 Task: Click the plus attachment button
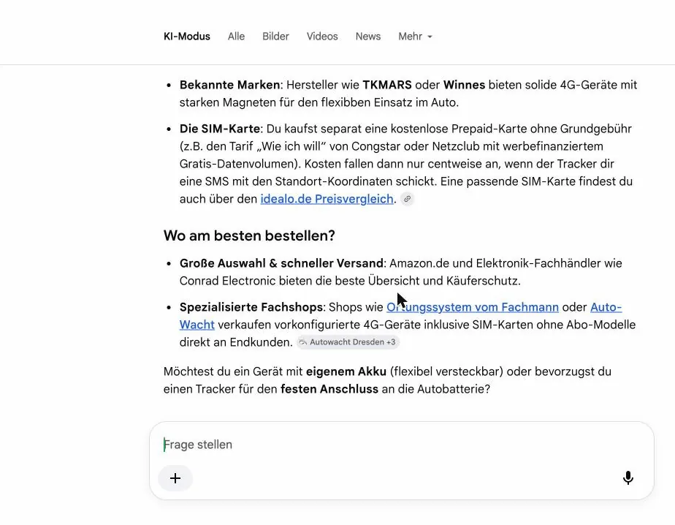(175, 478)
